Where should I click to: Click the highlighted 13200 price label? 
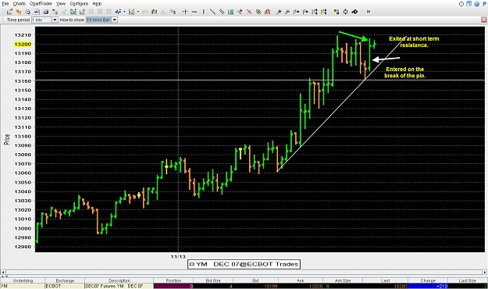pos(23,45)
